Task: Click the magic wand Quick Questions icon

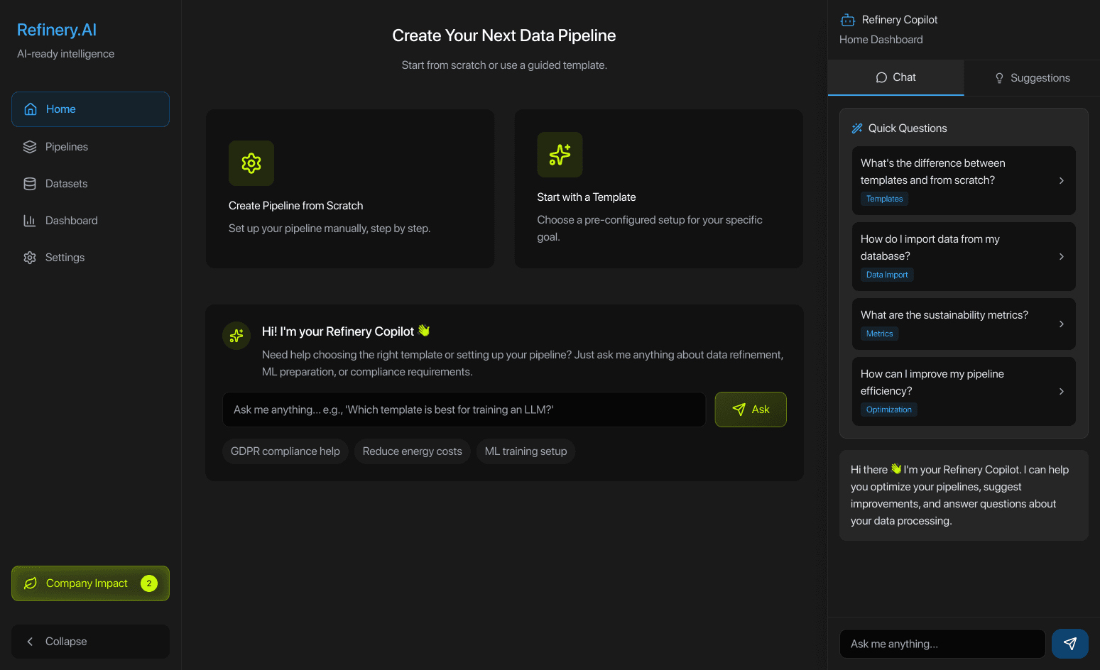Action: [857, 128]
